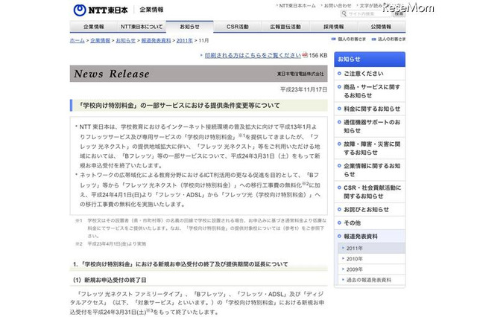Select 2010年 in the sidebar
The height and width of the screenshot is (317, 477).
371,259
